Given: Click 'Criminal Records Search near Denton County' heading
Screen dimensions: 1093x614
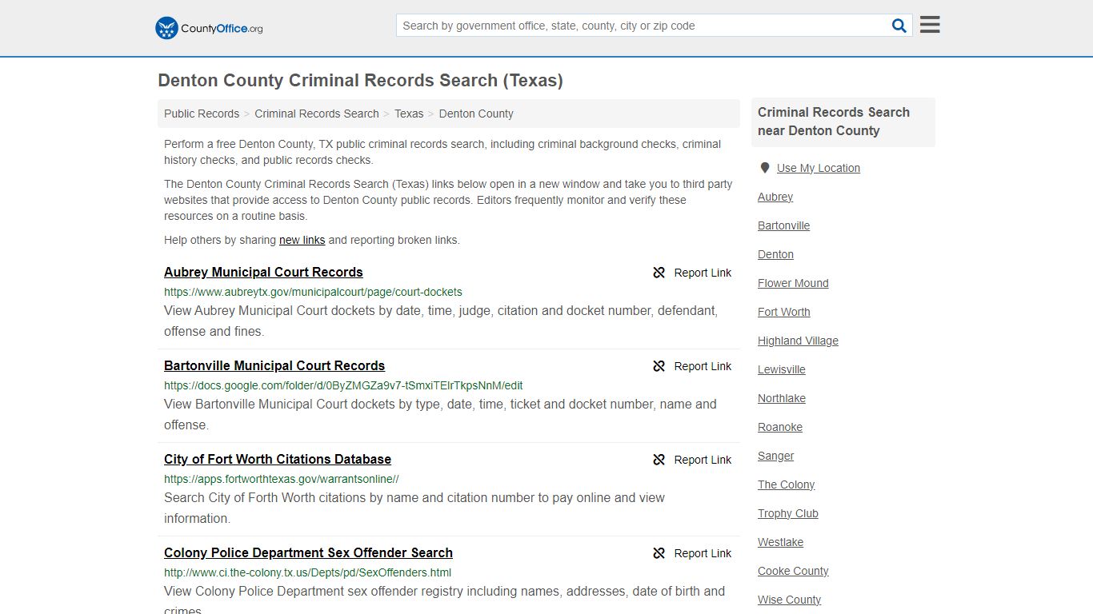Looking at the screenshot, I should [x=834, y=122].
